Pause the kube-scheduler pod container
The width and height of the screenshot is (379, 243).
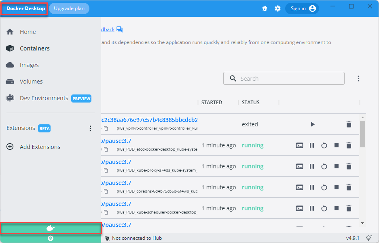pos(312,208)
